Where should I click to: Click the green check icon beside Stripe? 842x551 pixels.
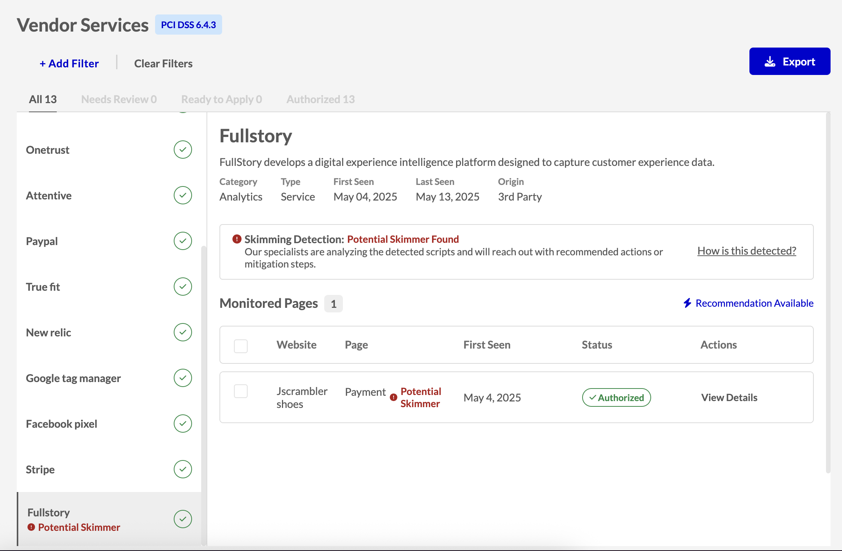(183, 469)
